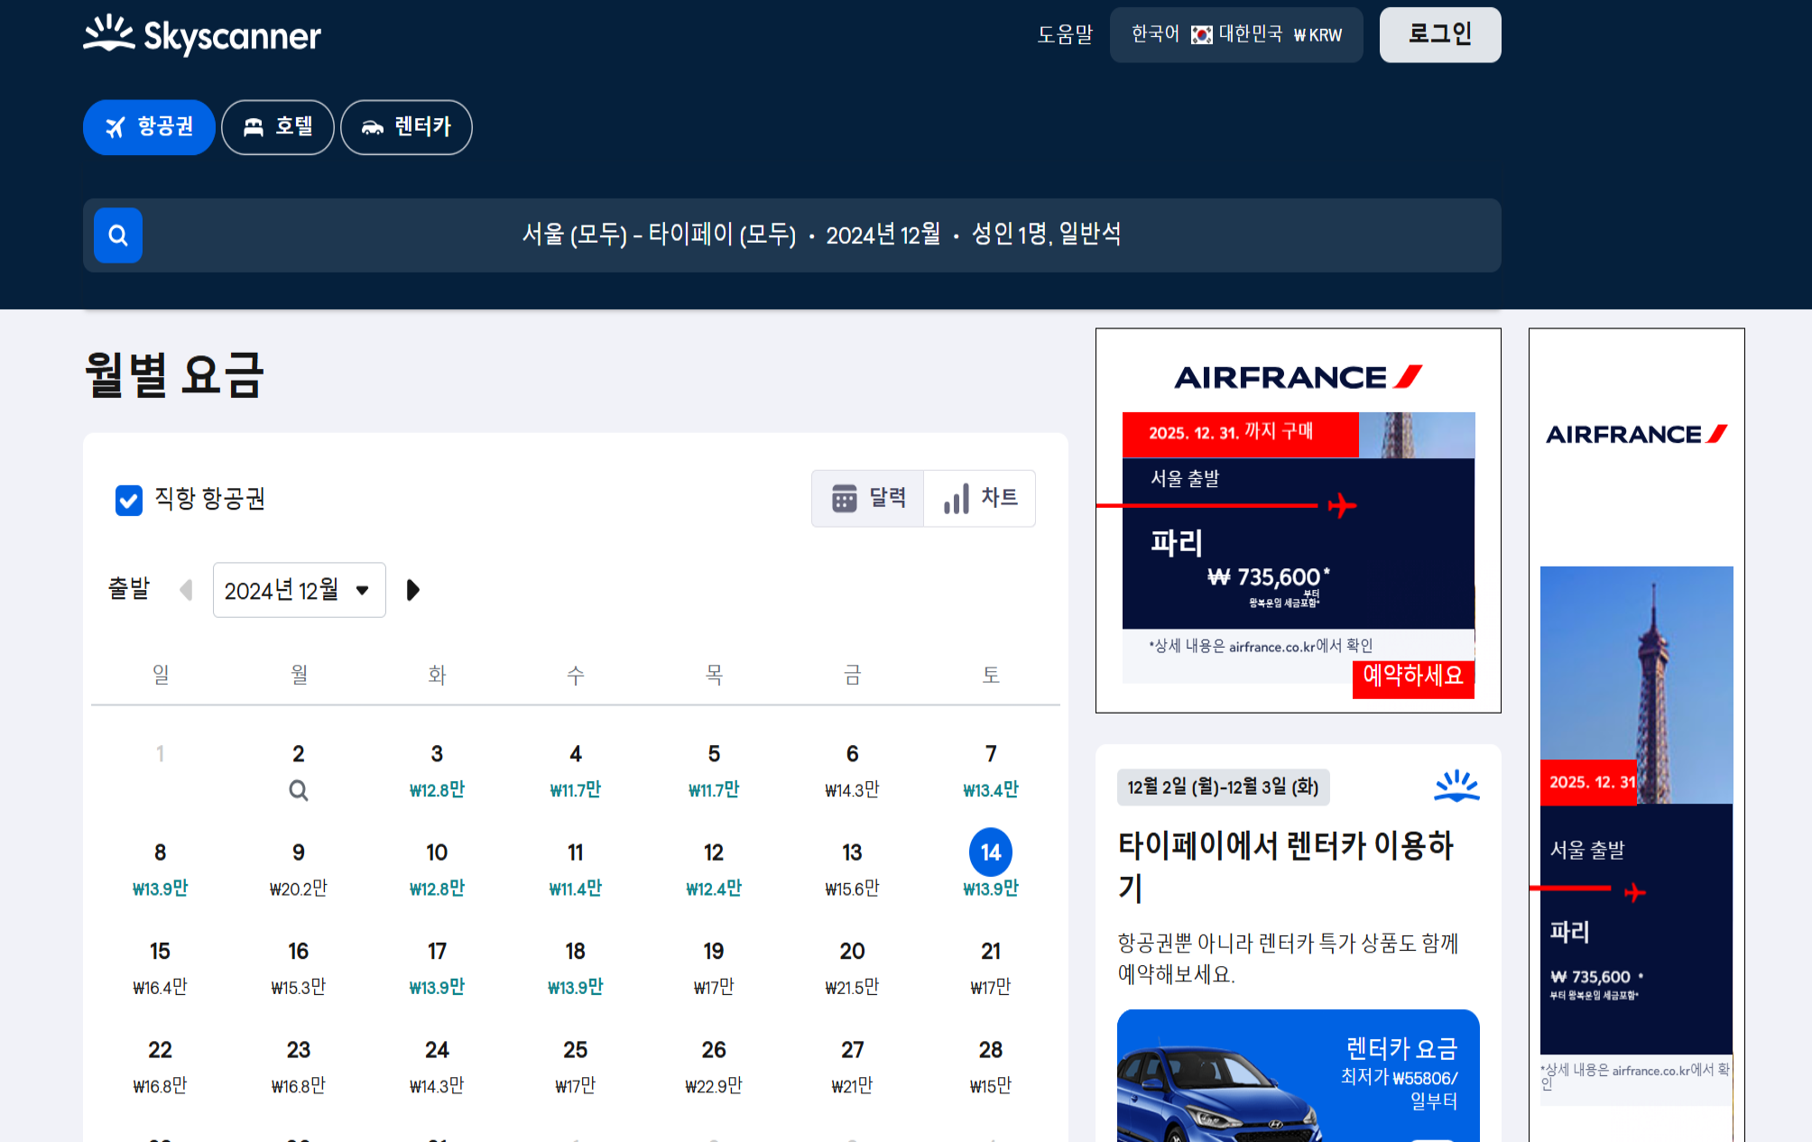Open the 2024년 12월 month dropdown
Screen dimensions: 1812x1142
(300, 590)
